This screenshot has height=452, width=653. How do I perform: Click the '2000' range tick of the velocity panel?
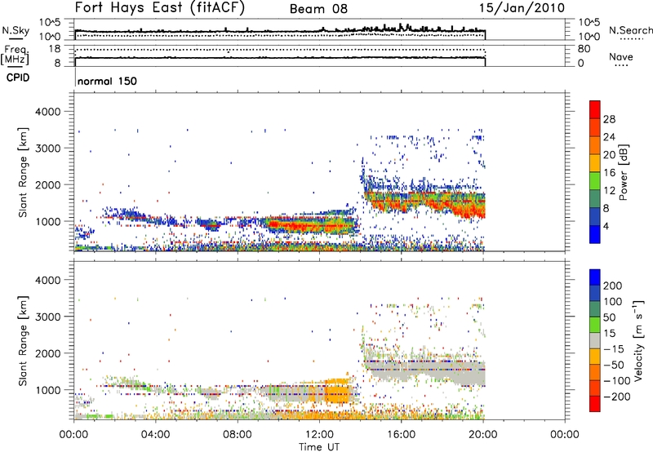tap(48, 353)
